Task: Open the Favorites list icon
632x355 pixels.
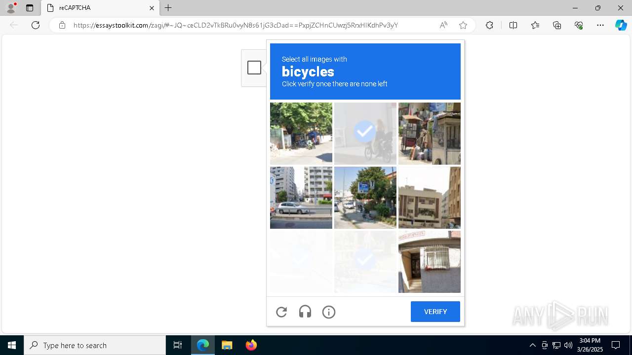Action: (x=535, y=25)
